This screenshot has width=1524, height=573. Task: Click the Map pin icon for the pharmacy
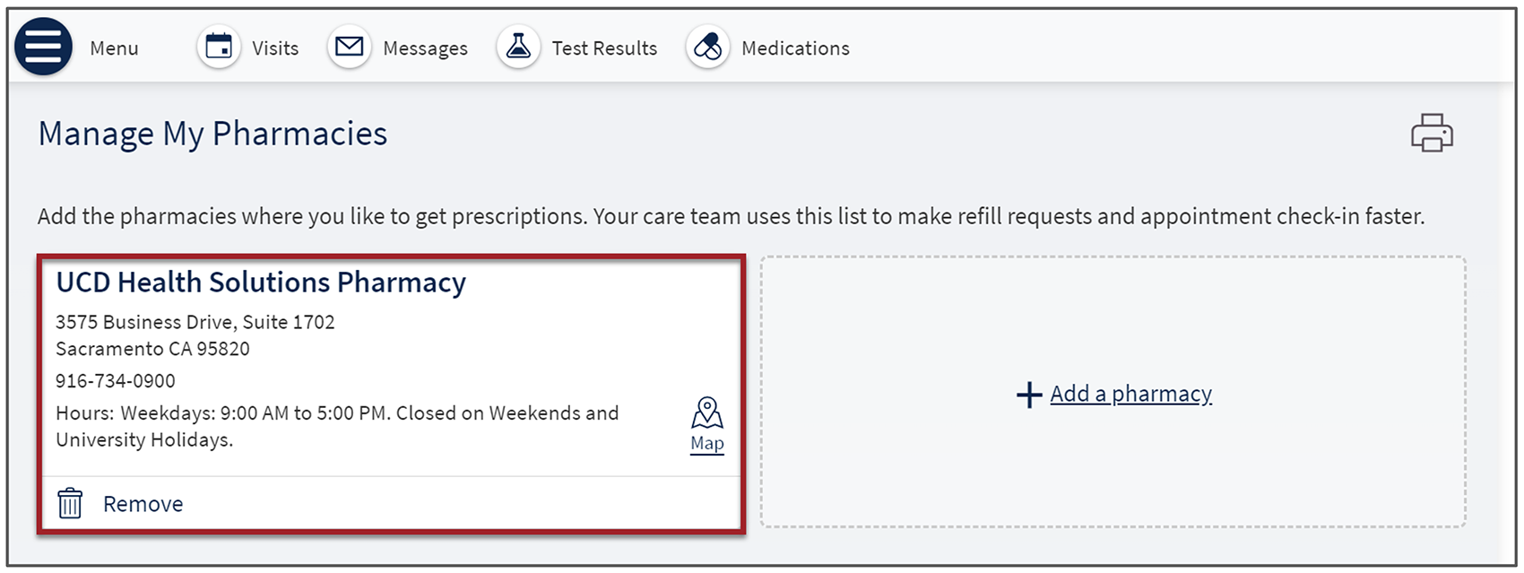[x=706, y=413]
